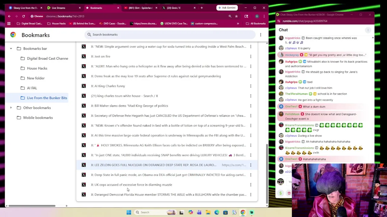Screen dimensions: 387x217
Task: Click username 'PallidMask' in chat
Action: click(292, 114)
